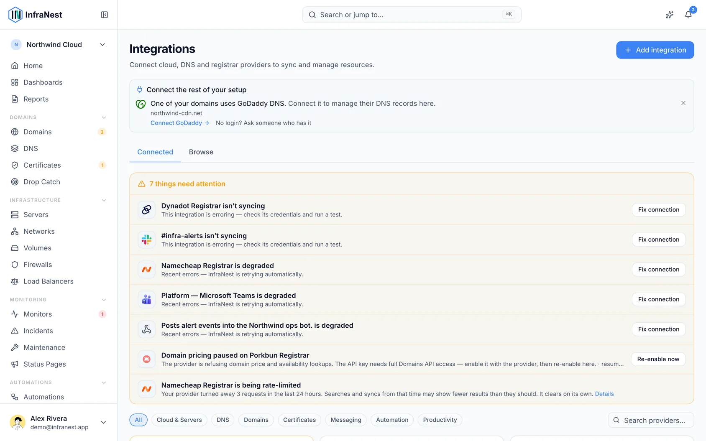
Task: Click the InfraNest logo icon
Action: (15, 15)
